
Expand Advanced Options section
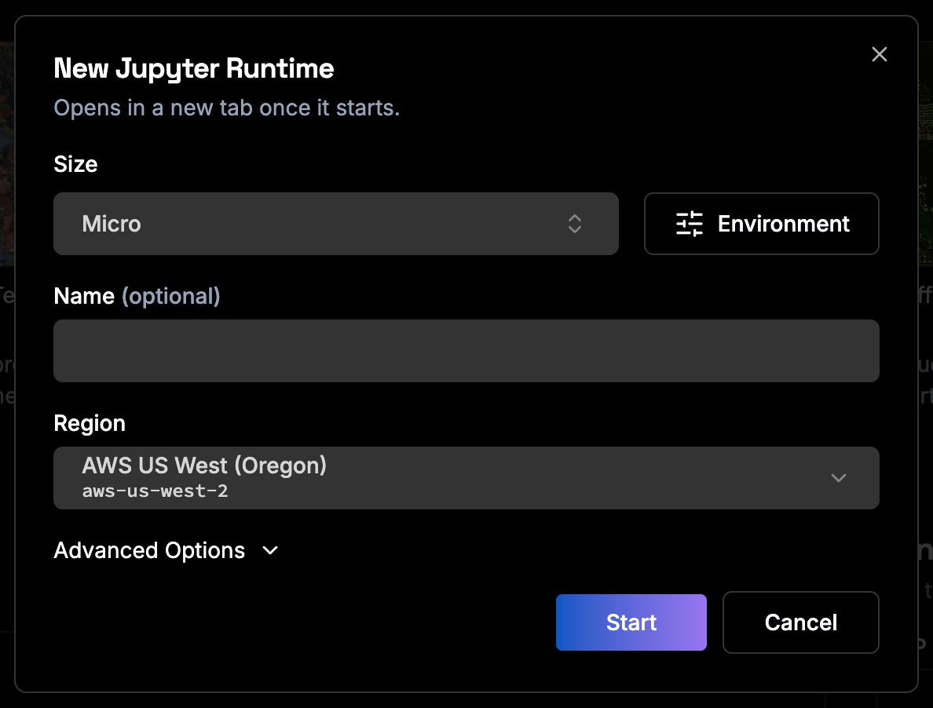coord(166,550)
